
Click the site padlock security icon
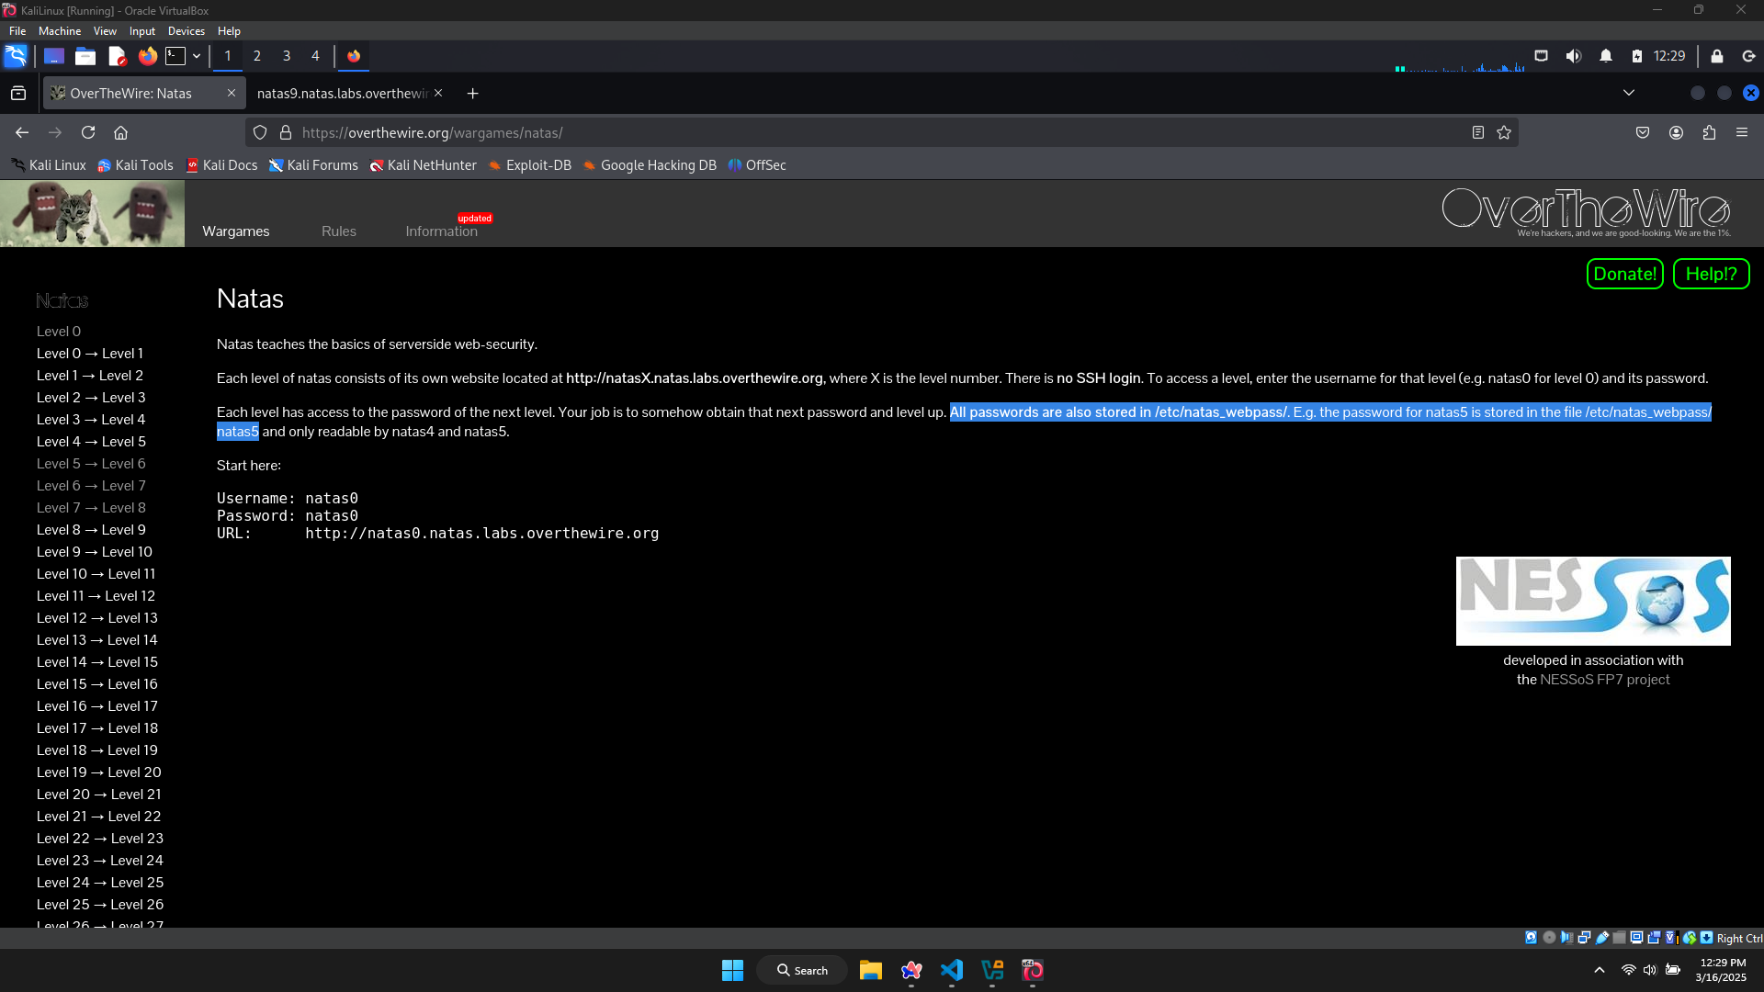coord(286,132)
